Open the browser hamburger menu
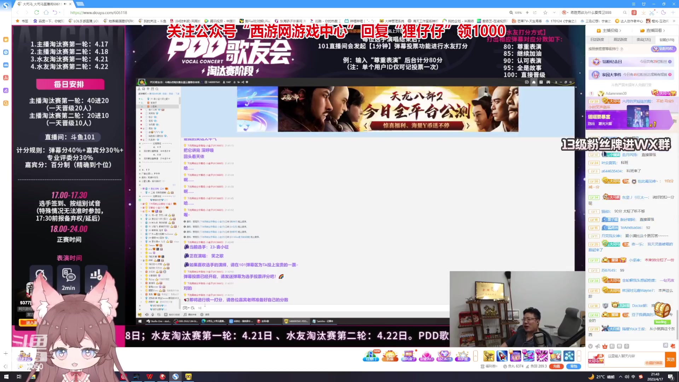This screenshot has height=382, width=679. tap(634, 4)
